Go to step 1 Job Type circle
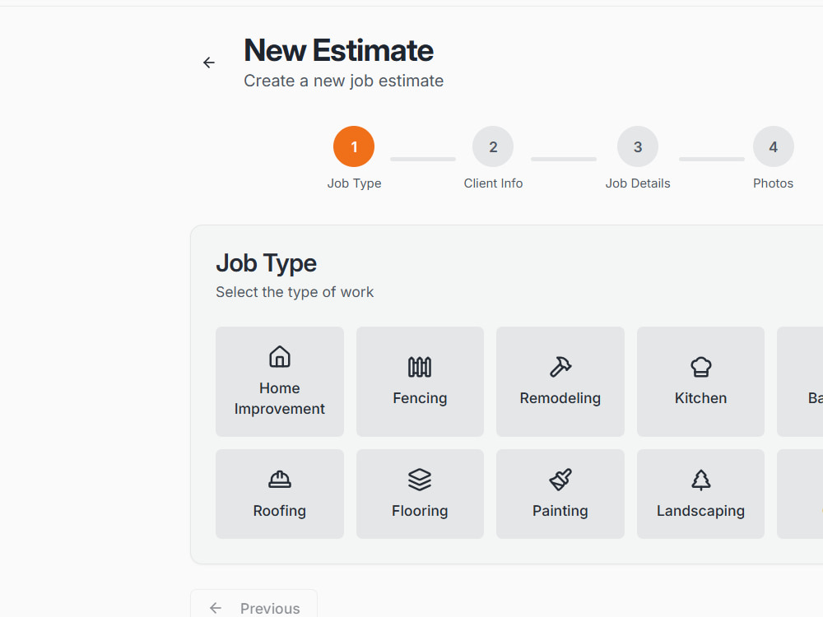This screenshot has width=823, height=617. [x=354, y=146]
